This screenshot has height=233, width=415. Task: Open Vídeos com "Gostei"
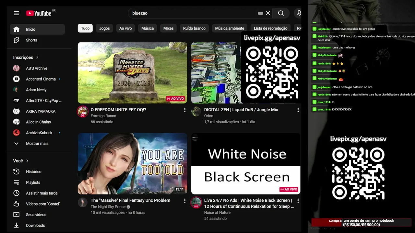(x=37, y=204)
